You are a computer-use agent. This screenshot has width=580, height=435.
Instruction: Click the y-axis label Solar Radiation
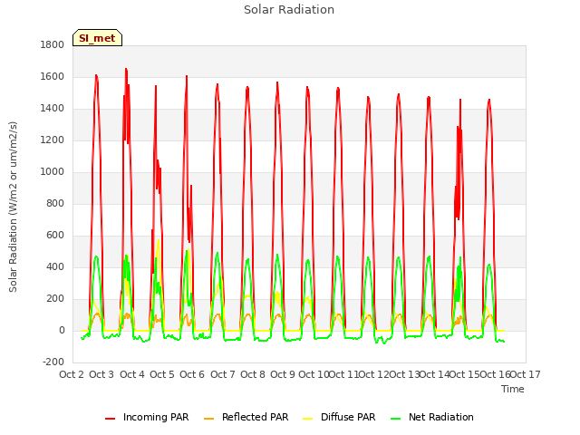pyautogui.click(x=13, y=207)
